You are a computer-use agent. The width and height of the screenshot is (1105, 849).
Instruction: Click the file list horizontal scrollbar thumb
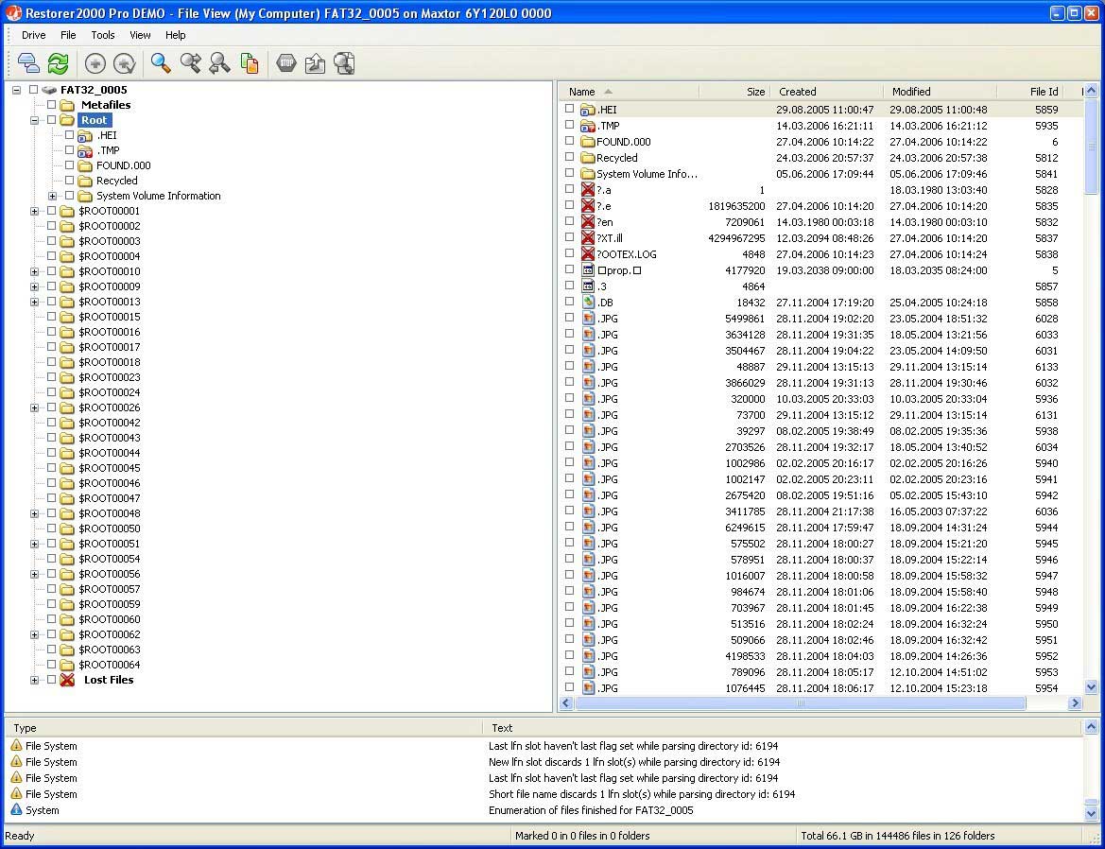800,703
